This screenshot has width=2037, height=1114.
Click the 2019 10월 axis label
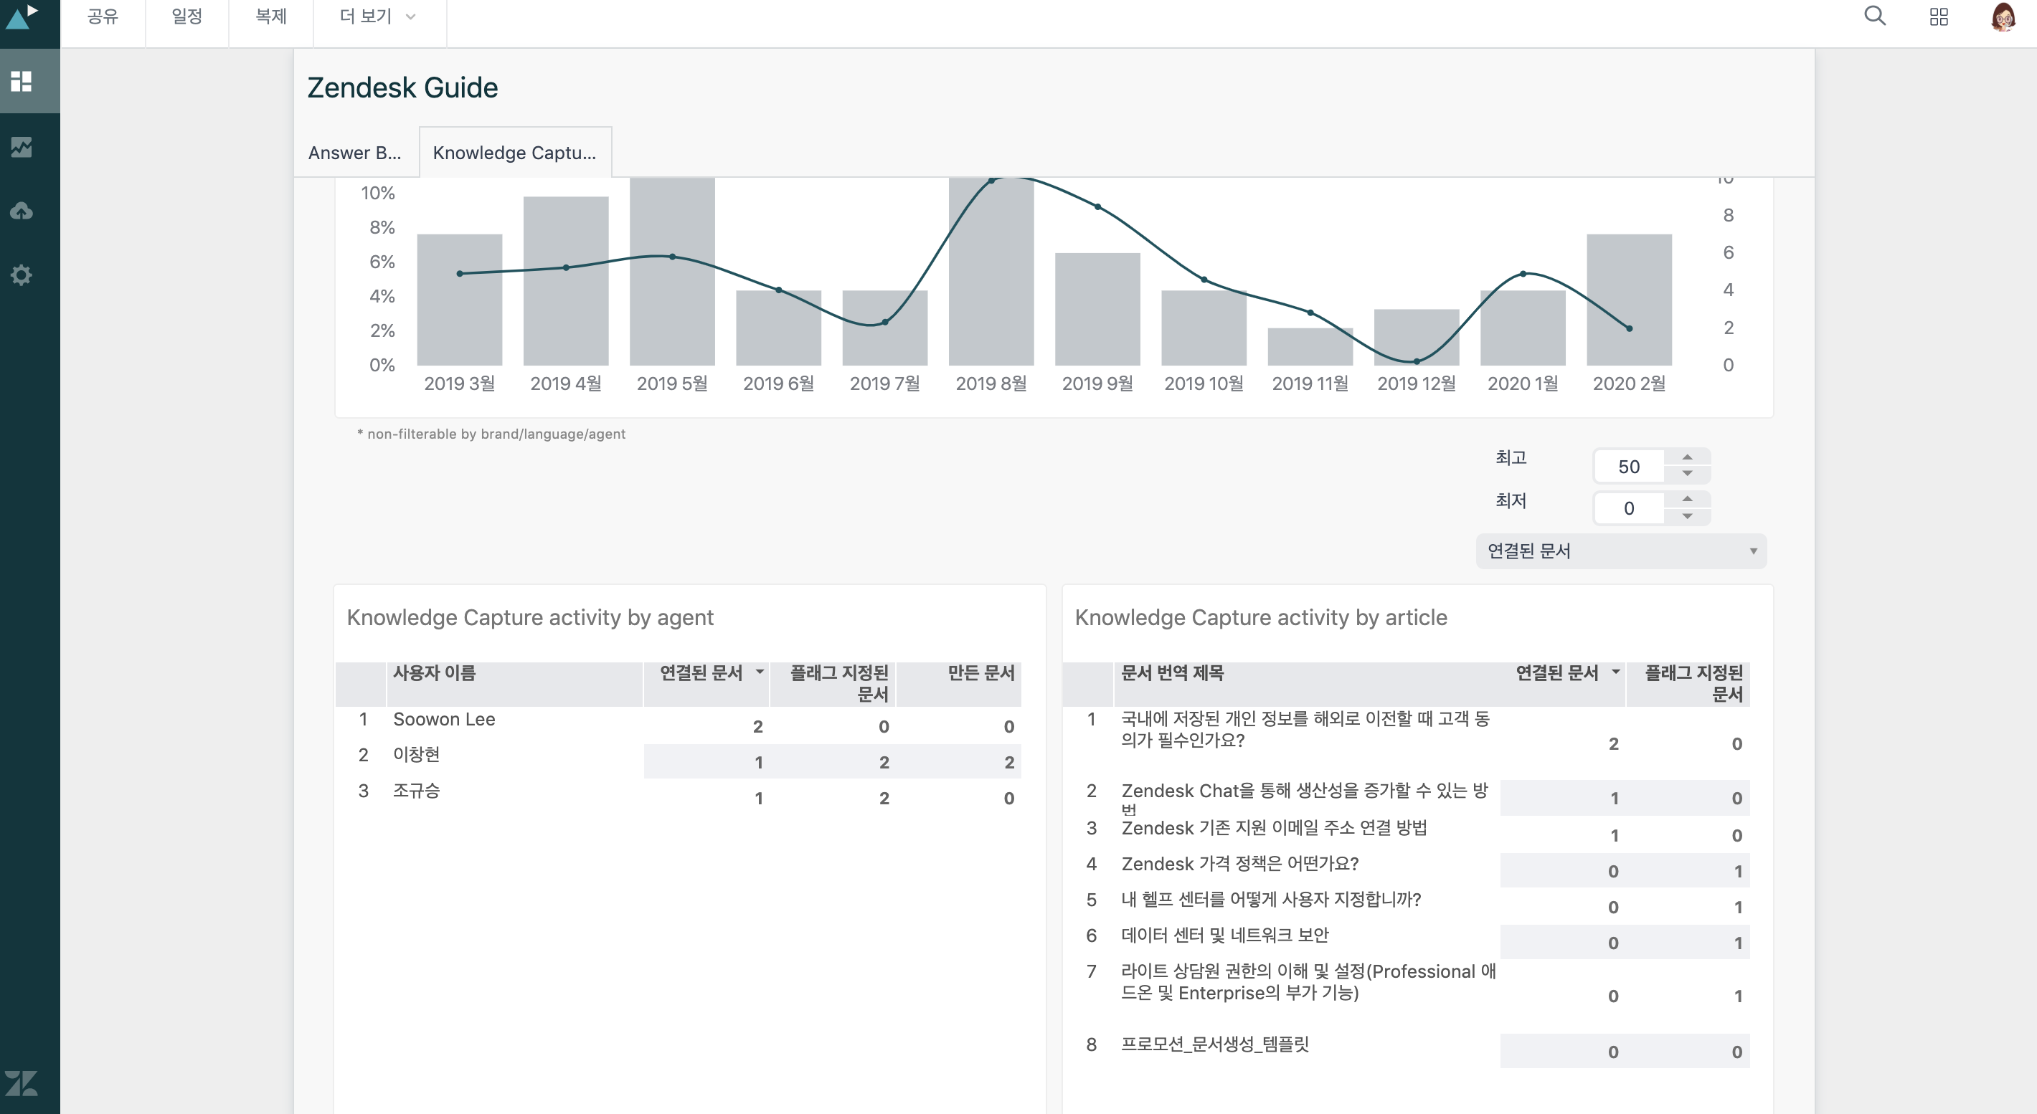(x=1204, y=384)
